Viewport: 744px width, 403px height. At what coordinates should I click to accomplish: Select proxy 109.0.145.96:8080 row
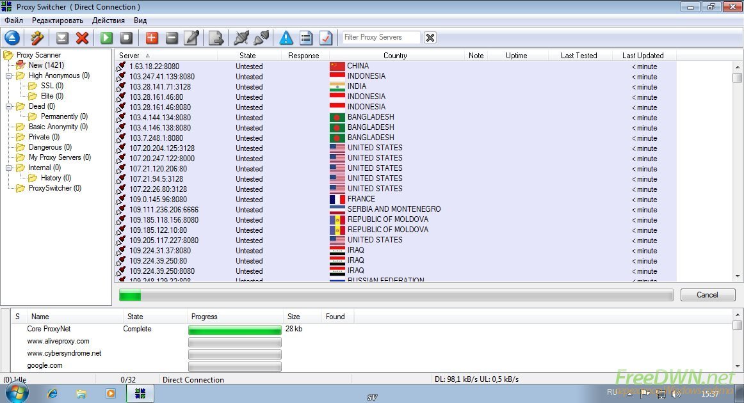click(396, 200)
